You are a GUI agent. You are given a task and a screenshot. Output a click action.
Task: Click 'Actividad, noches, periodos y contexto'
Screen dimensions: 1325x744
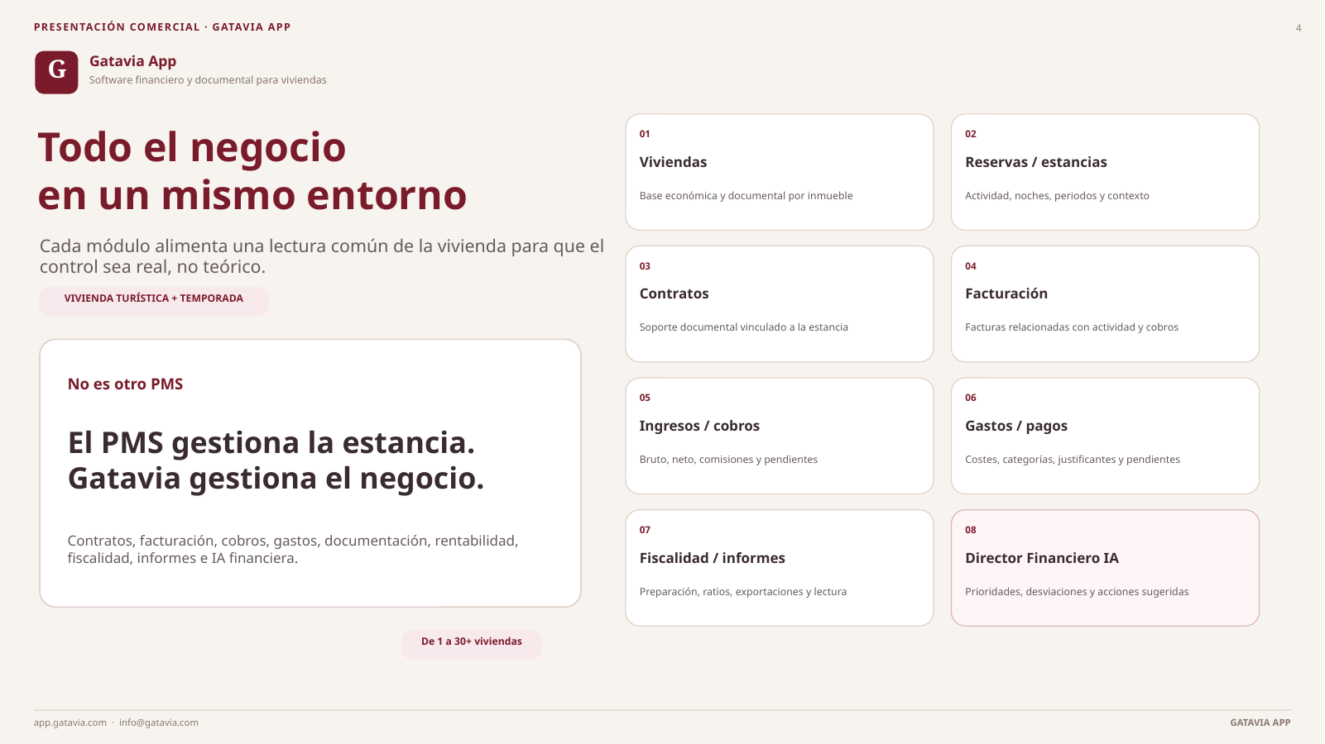click(1057, 196)
